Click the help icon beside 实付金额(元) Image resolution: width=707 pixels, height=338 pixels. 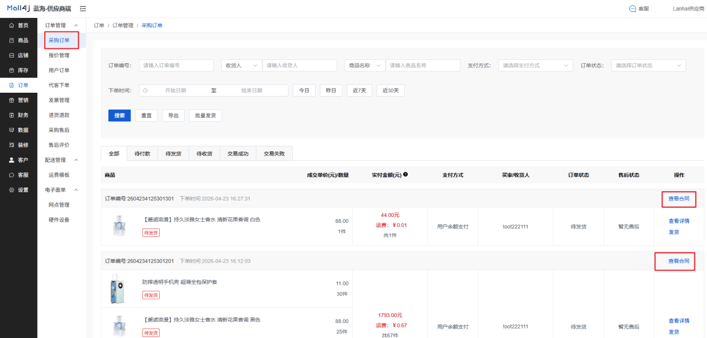405,174
